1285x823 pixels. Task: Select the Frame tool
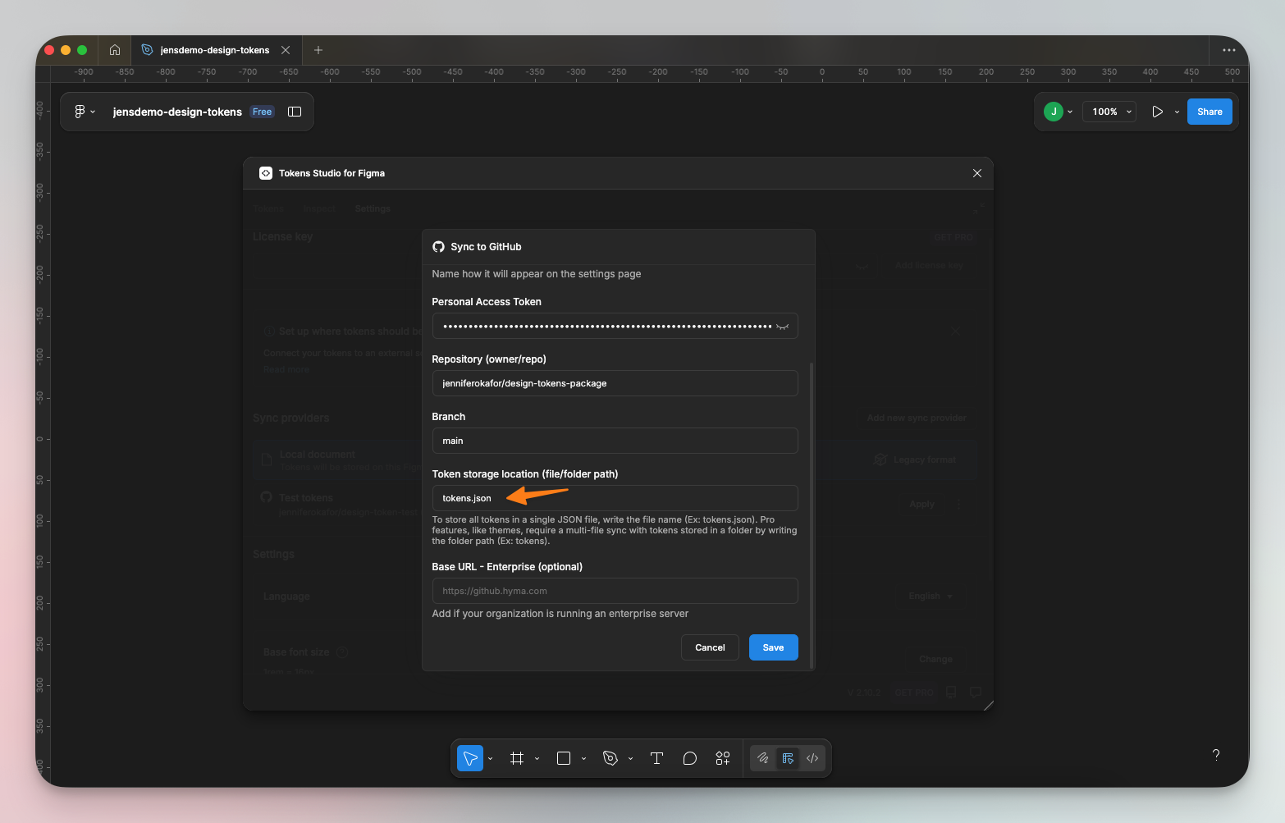pyautogui.click(x=517, y=758)
